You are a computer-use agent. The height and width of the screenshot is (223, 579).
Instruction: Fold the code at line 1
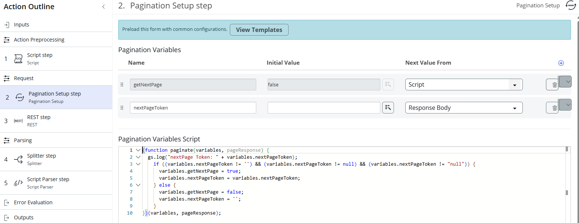(138, 150)
